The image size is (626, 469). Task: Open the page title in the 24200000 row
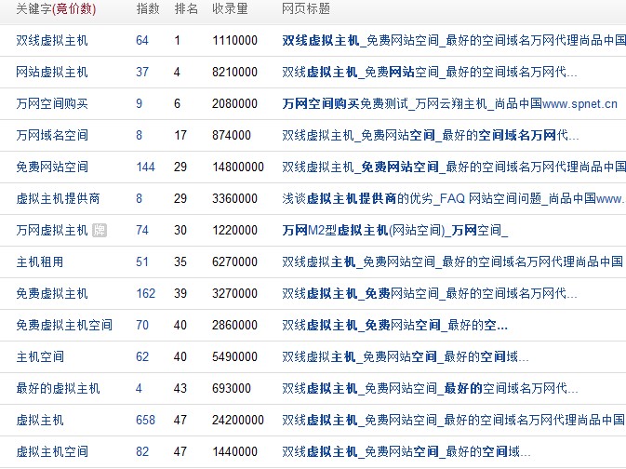point(453,420)
